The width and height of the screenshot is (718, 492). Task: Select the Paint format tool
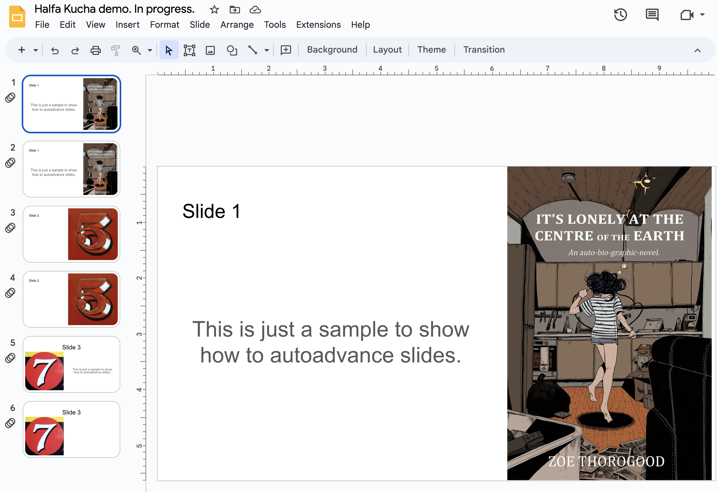click(x=116, y=50)
